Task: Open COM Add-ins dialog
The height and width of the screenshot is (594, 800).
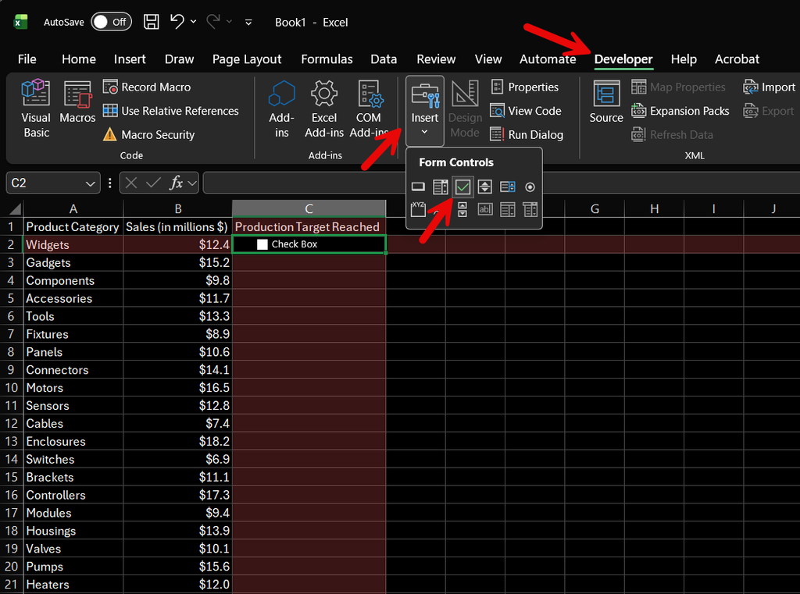Action: coord(369,108)
